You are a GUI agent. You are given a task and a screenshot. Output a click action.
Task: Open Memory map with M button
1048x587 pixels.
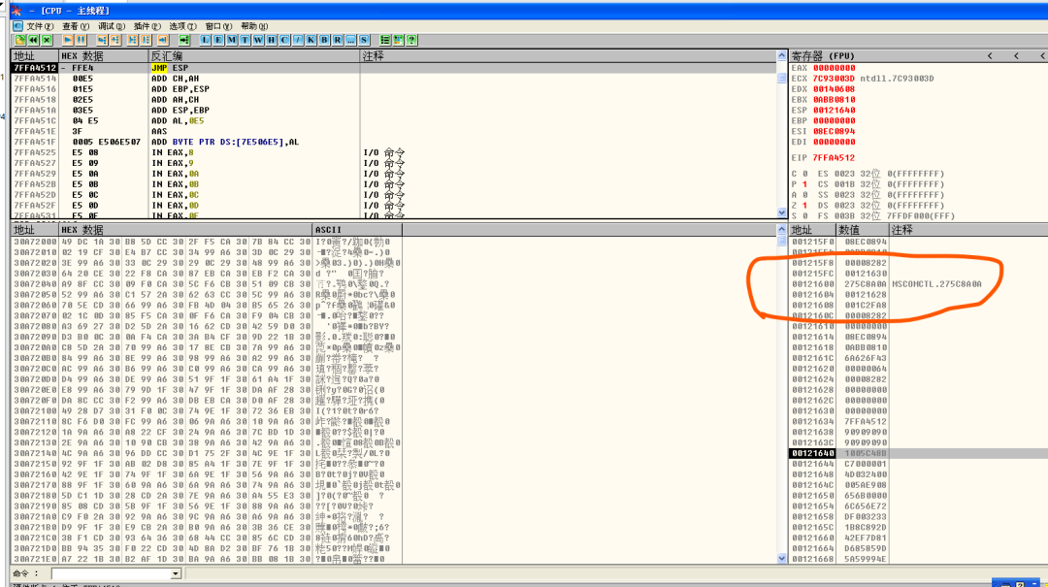coord(232,40)
